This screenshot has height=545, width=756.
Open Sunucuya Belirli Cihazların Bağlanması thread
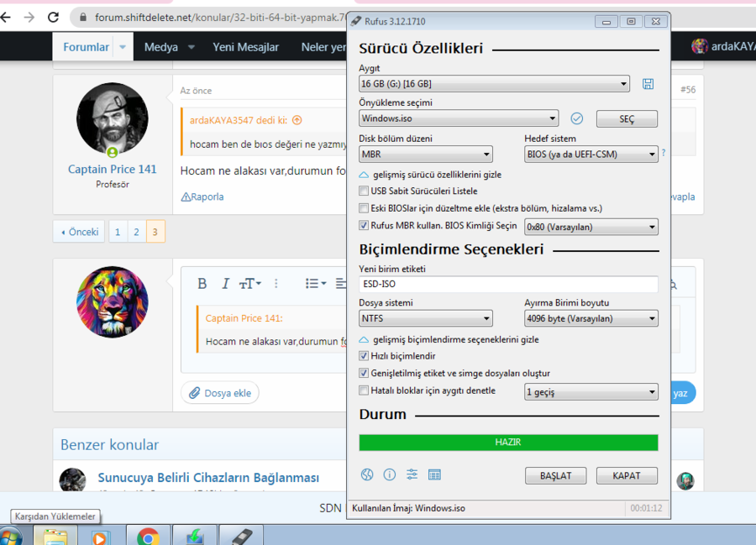point(208,478)
